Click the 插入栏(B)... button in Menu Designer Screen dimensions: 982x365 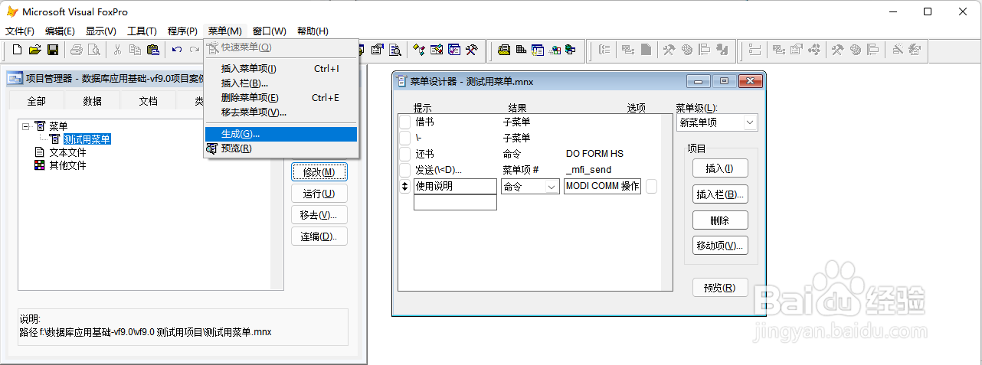click(720, 194)
